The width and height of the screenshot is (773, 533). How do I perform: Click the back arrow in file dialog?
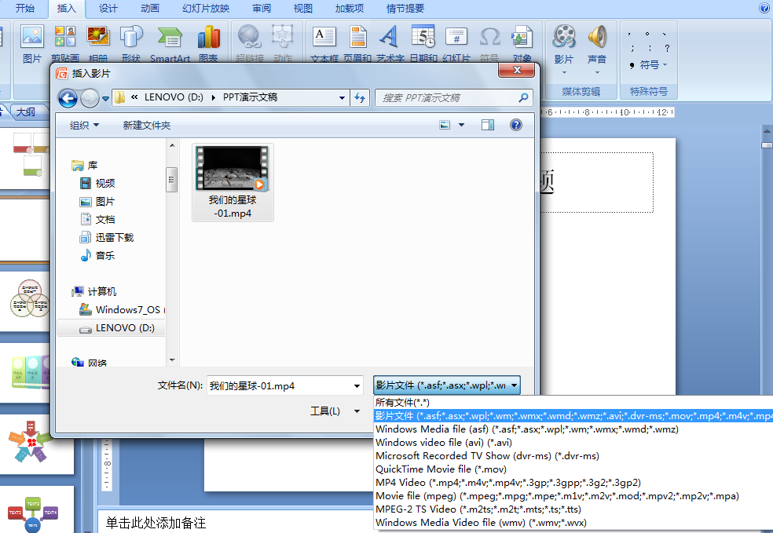coord(68,98)
